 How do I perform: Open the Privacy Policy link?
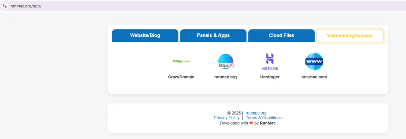click(227, 118)
